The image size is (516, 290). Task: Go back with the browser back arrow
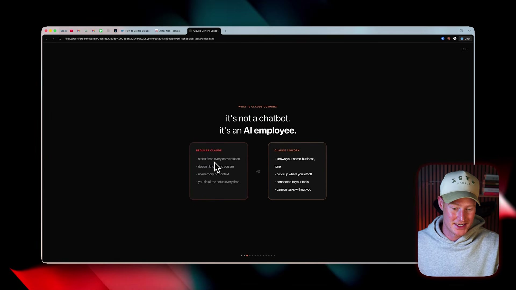tap(46, 39)
